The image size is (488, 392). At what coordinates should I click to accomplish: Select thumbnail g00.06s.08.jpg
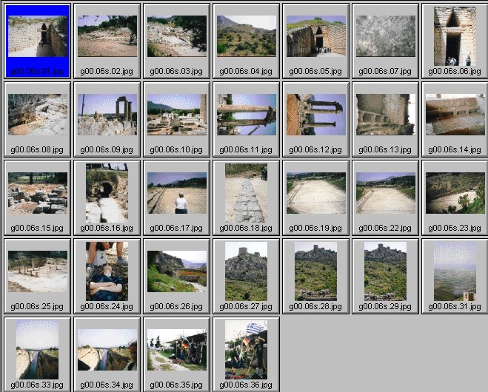tap(37, 115)
